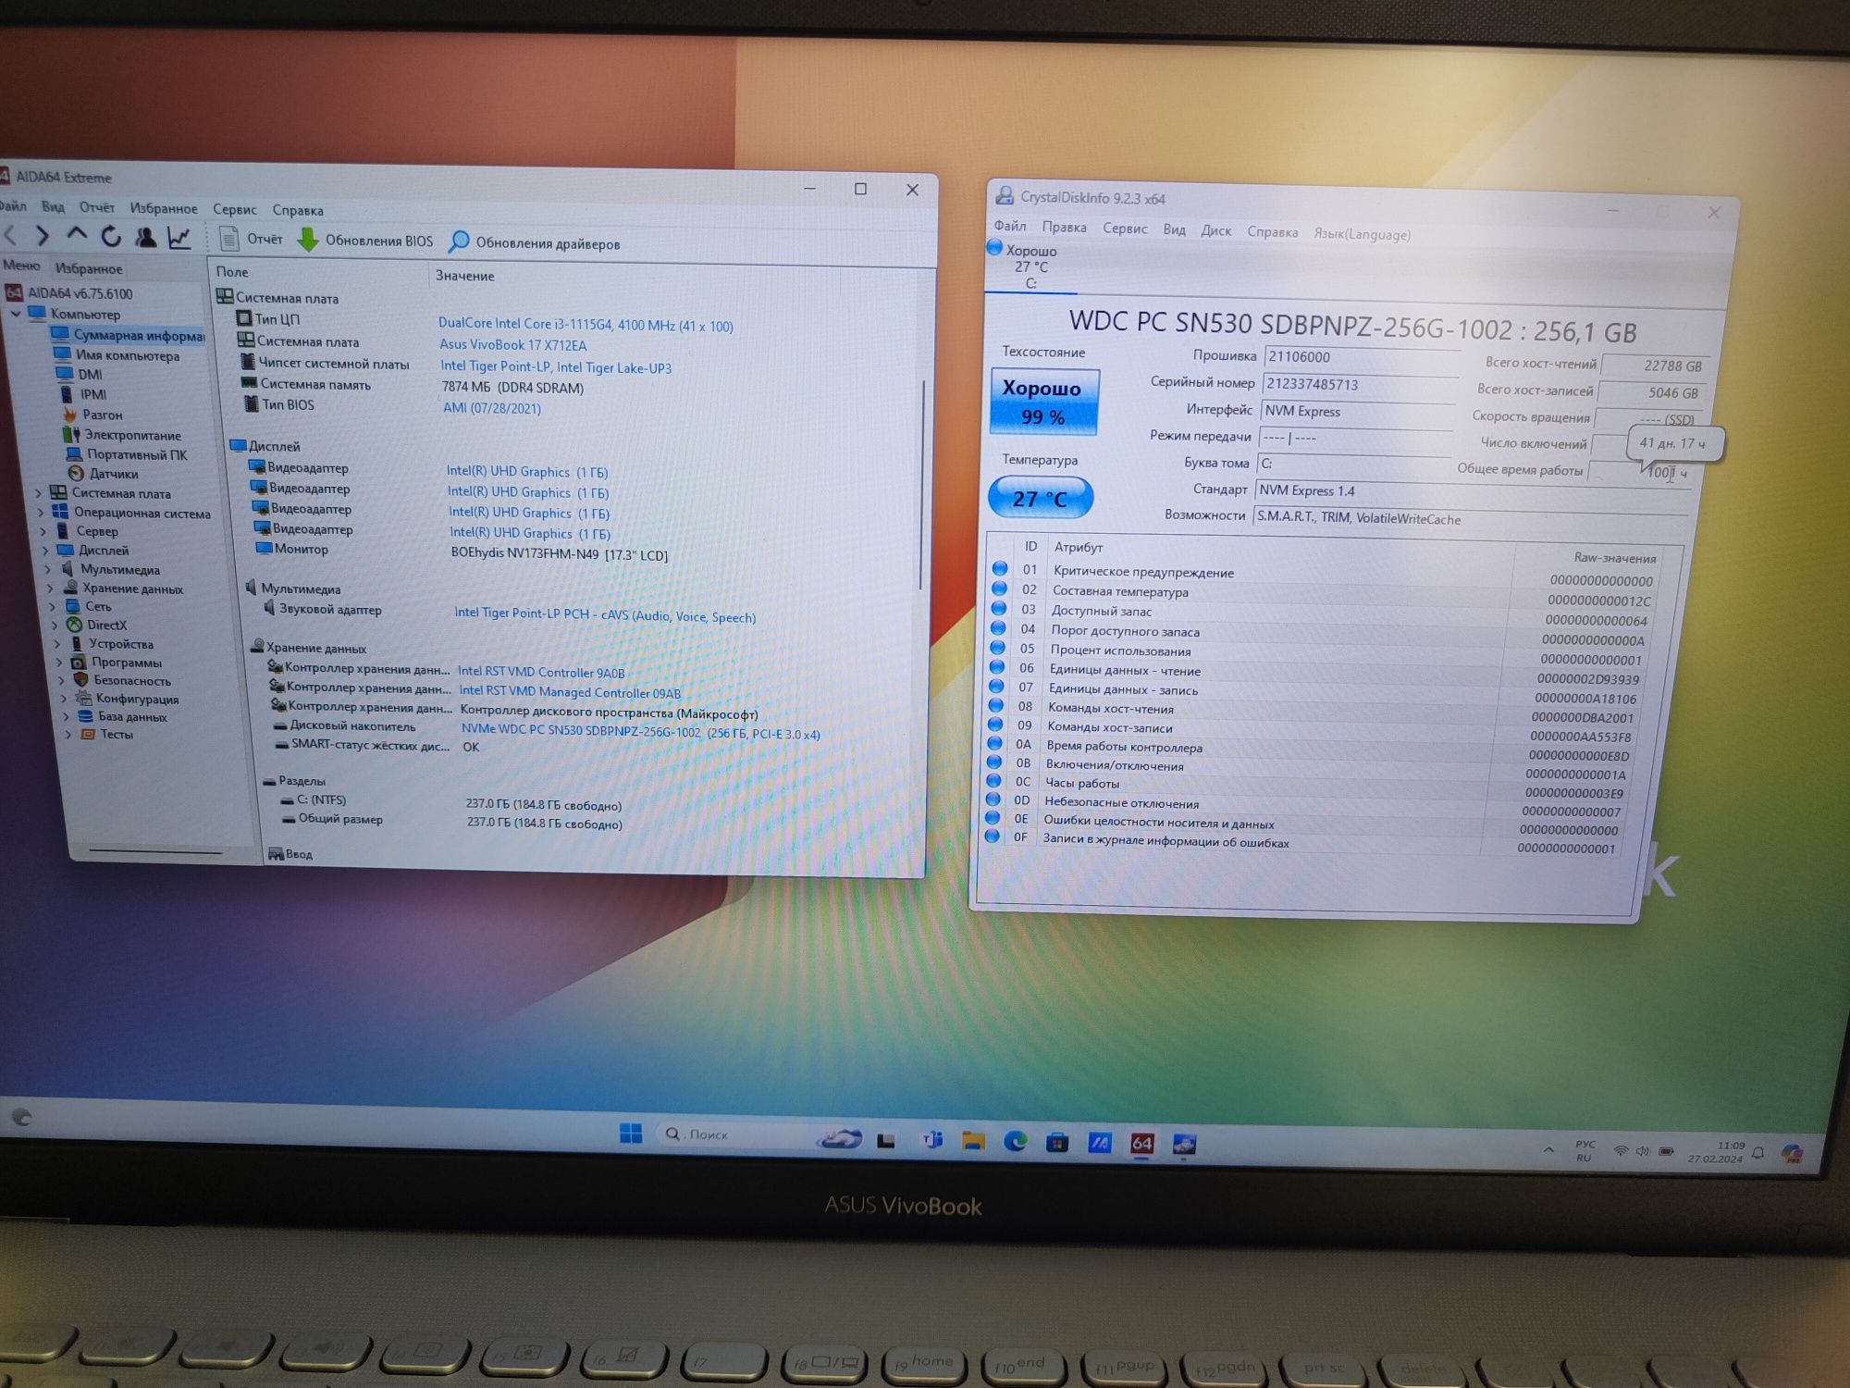Refresh AIDA64 view with circular arrow icon
This screenshot has height=1388, width=1850.
click(x=111, y=237)
